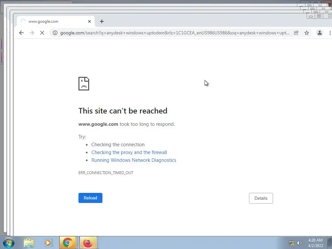Share this page icon in the address bar
The height and width of the screenshot is (249, 332).
tap(296, 33)
